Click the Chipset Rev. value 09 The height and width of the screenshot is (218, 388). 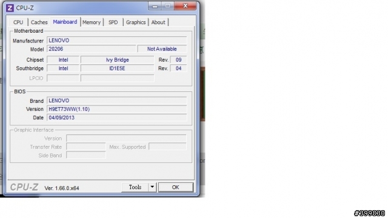178,60
